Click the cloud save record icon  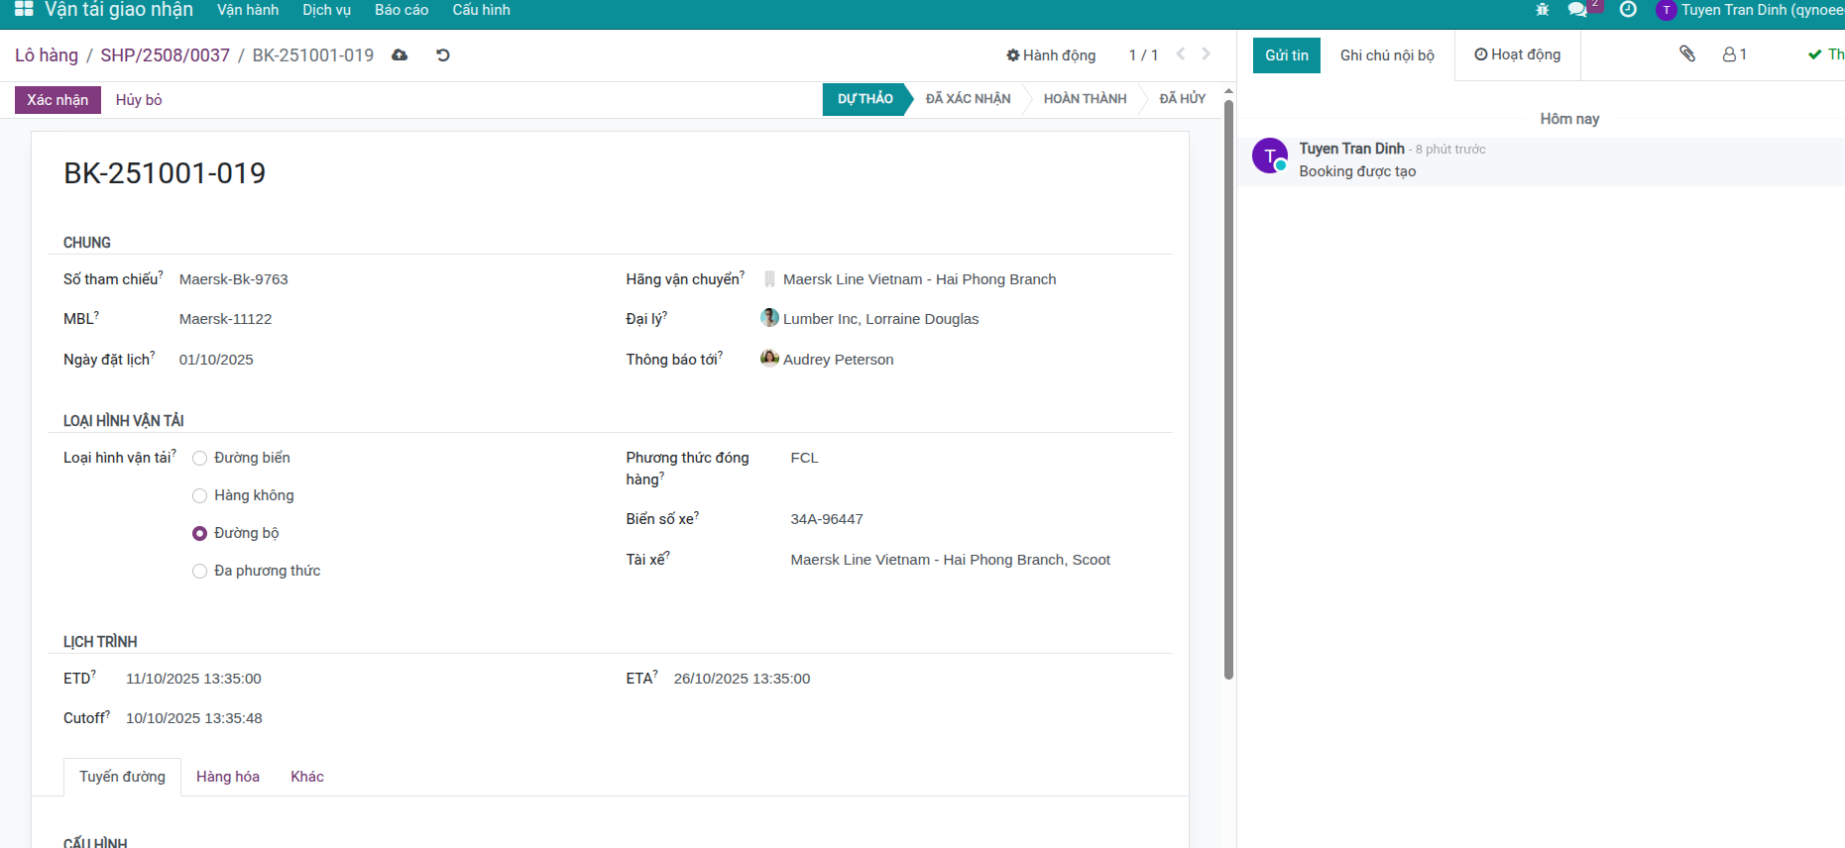(400, 55)
